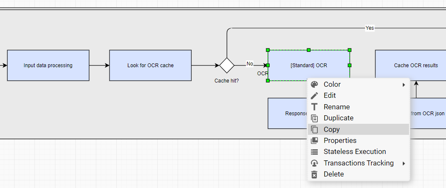Screen dimensions: 446x188
Task: Select Duplicate in the context menu
Action: (358, 118)
